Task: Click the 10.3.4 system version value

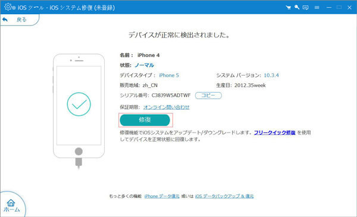Action: pos(271,76)
